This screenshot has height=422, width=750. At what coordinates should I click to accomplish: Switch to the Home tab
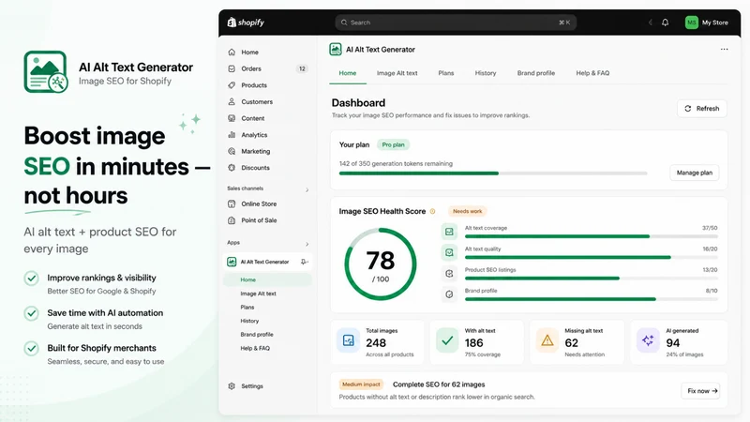click(x=348, y=73)
